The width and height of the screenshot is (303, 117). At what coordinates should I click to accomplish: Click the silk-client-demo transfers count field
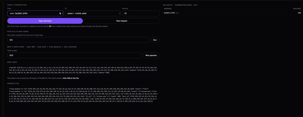click(x=78, y=40)
